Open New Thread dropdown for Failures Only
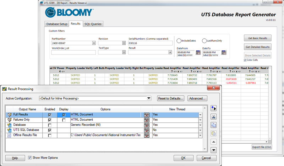Image resolution: width=284 pixels, height=166 pixels. click(x=200, y=120)
